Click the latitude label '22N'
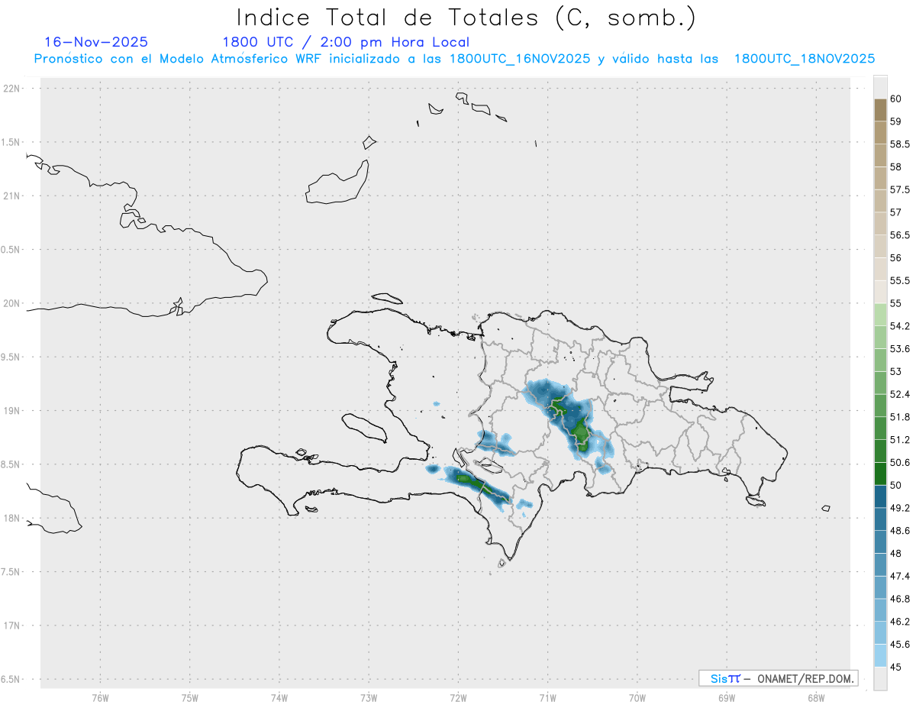Screen dimensions: 916x708 tap(12, 88)
